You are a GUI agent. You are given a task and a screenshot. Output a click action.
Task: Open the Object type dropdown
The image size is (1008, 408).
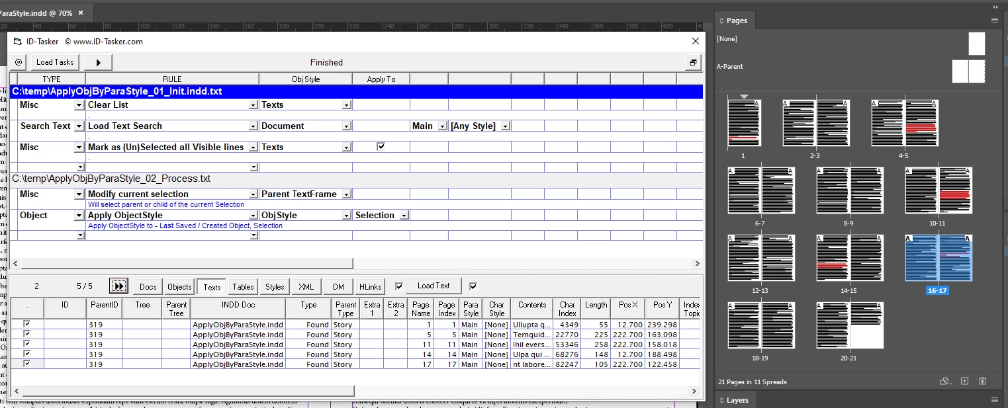pyautogui.click(x=79, y=216)
